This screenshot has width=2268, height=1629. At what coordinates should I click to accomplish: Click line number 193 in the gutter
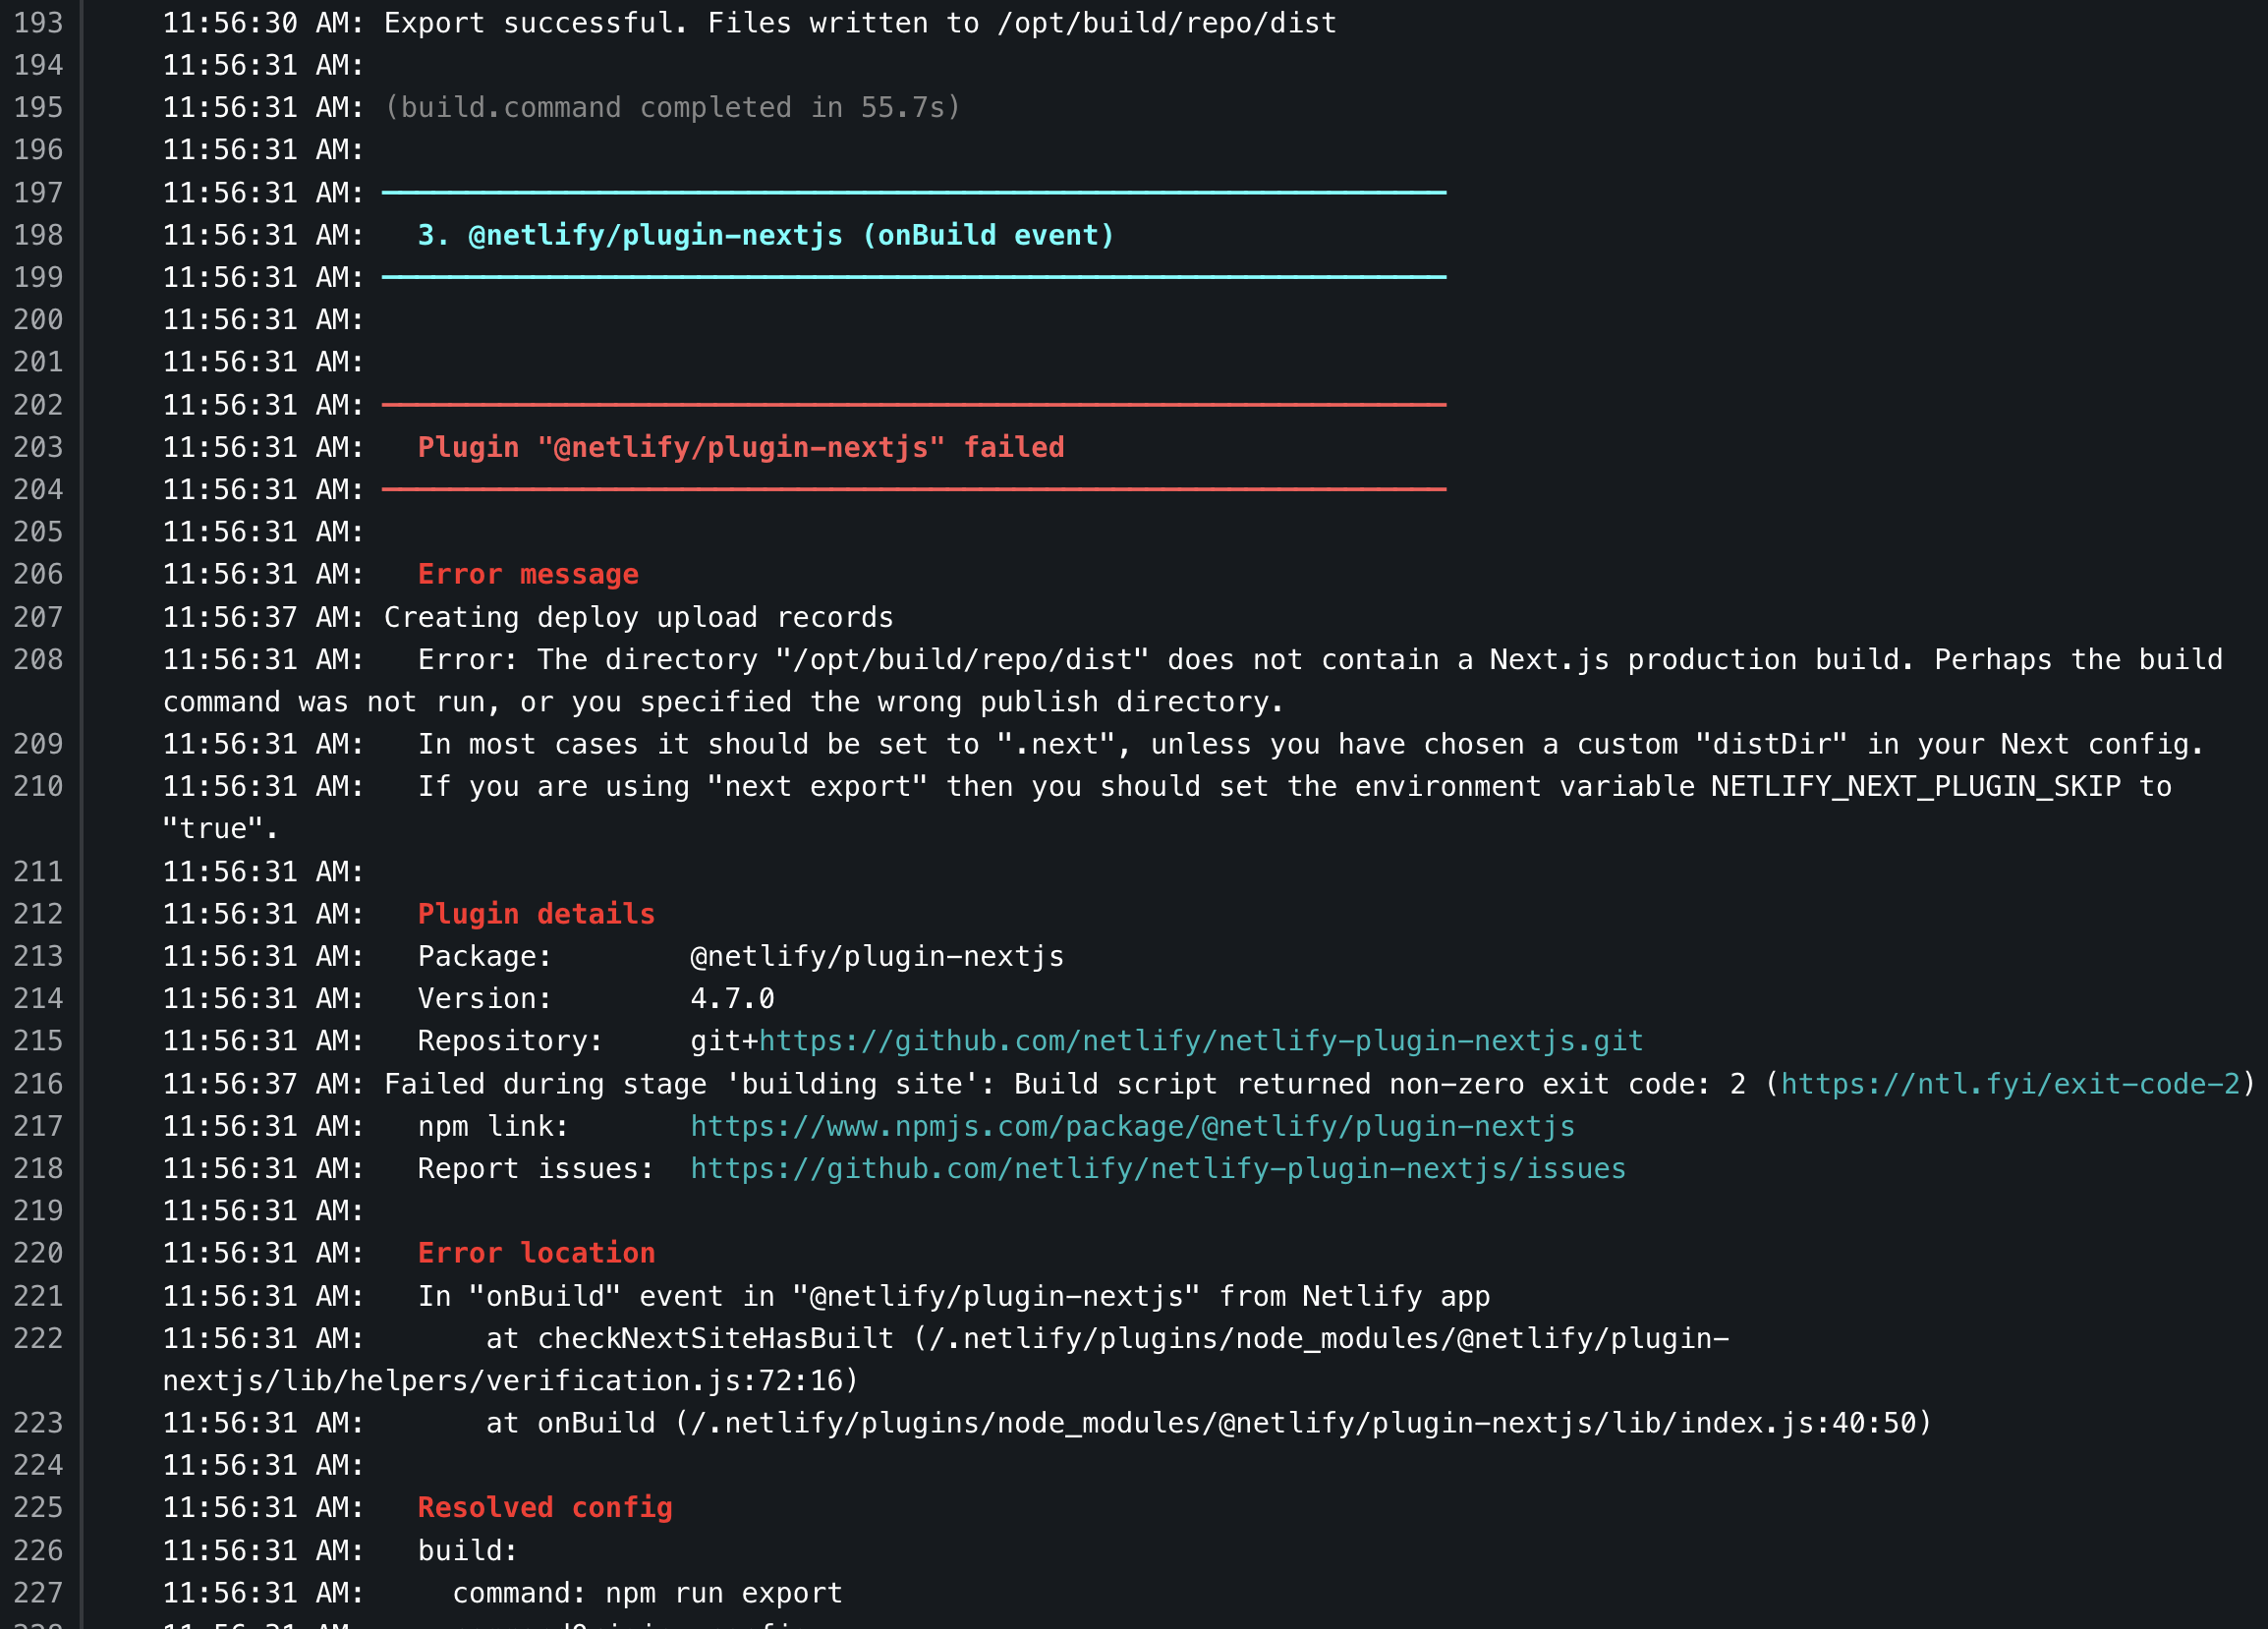click(38, 23)
